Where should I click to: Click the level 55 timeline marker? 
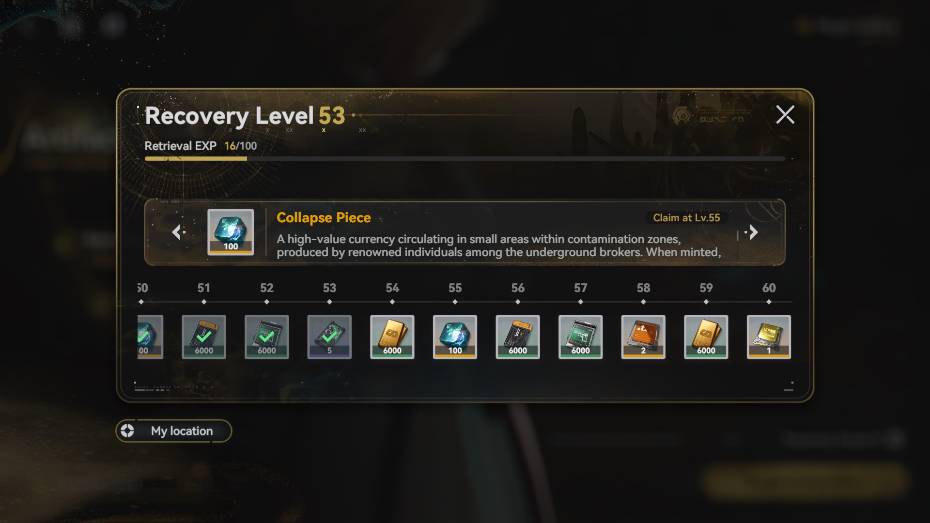point(455,302)
